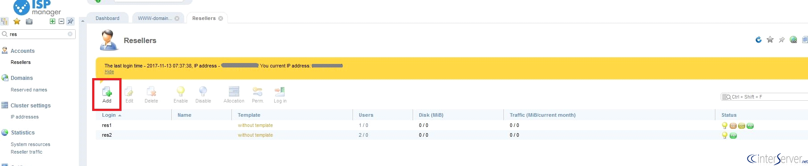Pin the Resellers page with the header pin
The height and width of the screenshot is (166, 808).
click(782, 40)
